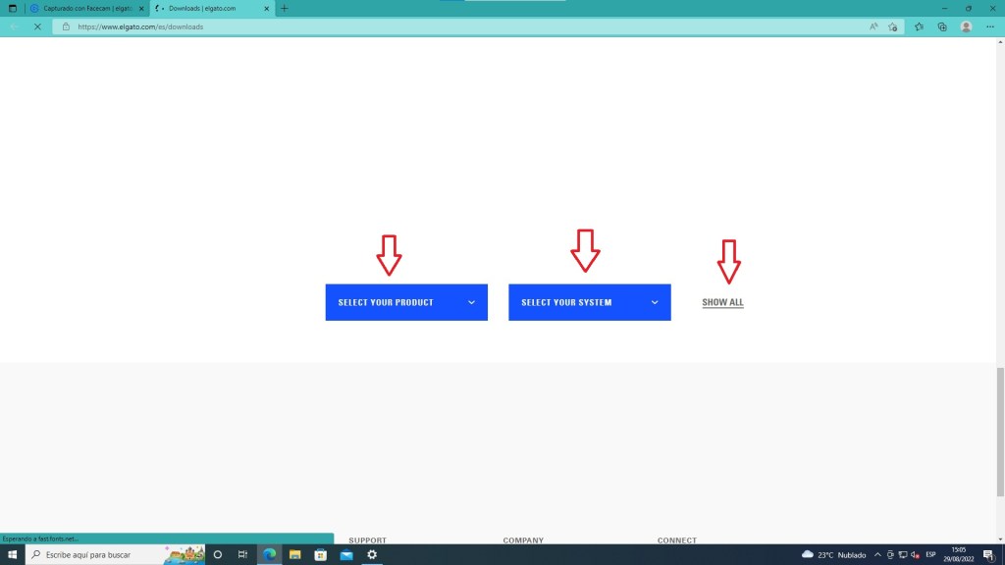Image resolution: width=1005 pixels, height=565 pixels.
Task: Open Windows Task View
Action: point(242,554)
